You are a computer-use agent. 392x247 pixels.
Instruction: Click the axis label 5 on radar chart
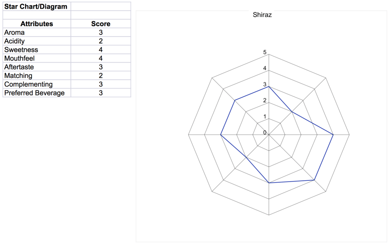pyautogui.click(x=265, y=52)
